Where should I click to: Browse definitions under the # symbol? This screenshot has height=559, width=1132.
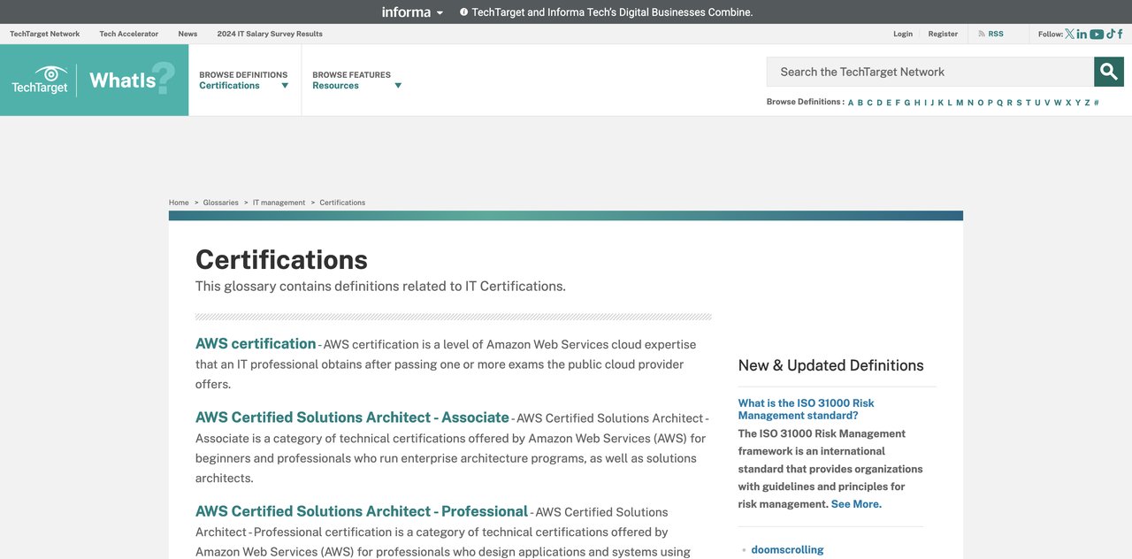[x=1097, y=103]
